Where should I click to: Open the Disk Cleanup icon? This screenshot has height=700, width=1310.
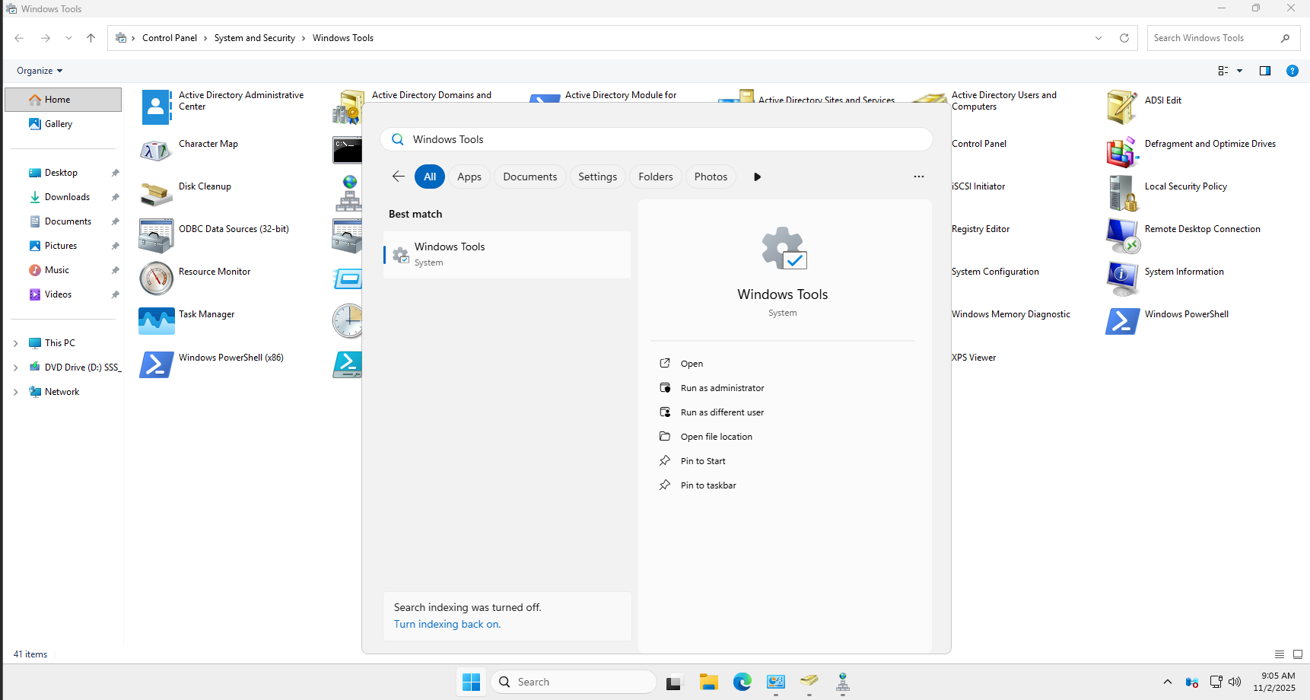pos(157,193)
